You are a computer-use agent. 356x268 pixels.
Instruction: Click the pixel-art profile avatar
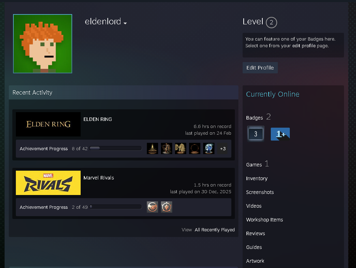[43, 44]
